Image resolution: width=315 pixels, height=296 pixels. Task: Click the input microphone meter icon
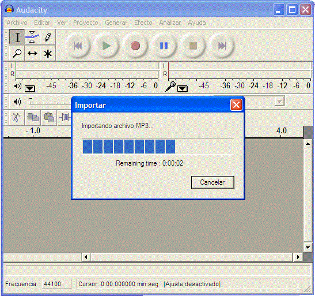(170, 87)
